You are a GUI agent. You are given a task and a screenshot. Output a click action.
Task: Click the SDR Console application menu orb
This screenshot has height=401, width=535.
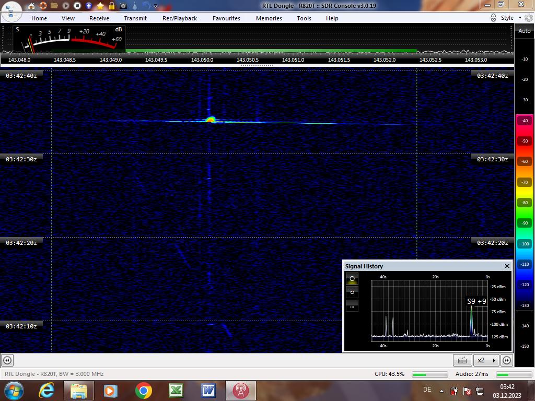pyautogui.click(x=11, y=11)
